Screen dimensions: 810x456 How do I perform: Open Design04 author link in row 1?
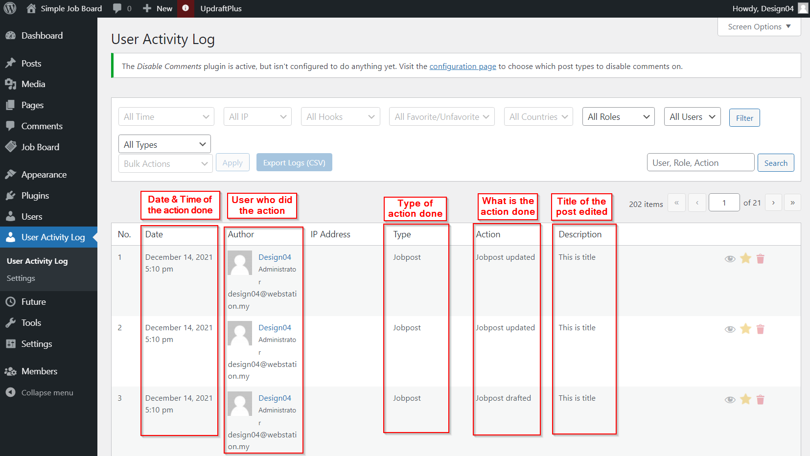[x=275, y=257]
